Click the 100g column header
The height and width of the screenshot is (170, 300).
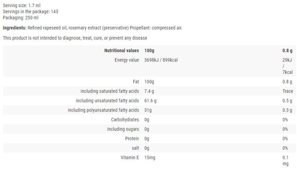[149, 51]
